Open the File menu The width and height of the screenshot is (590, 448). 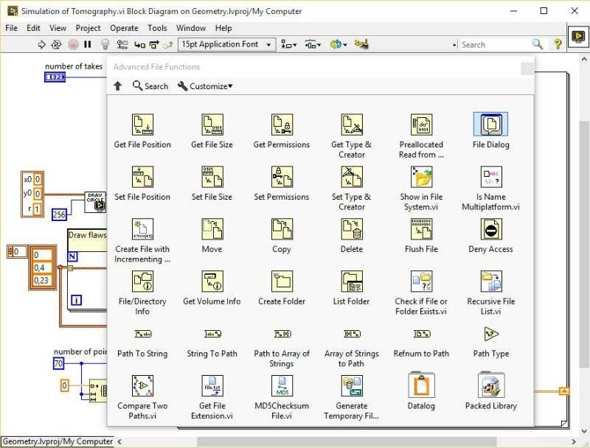[x=11, y=28]
